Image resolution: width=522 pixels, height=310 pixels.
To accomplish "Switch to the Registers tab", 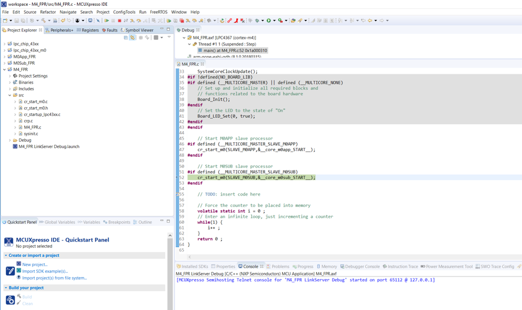I will pos(88,30).
